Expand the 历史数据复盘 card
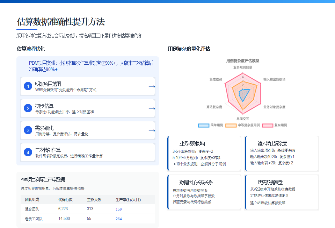The width and height of the screenshot is (335, 228). click(x=282, y=192)
